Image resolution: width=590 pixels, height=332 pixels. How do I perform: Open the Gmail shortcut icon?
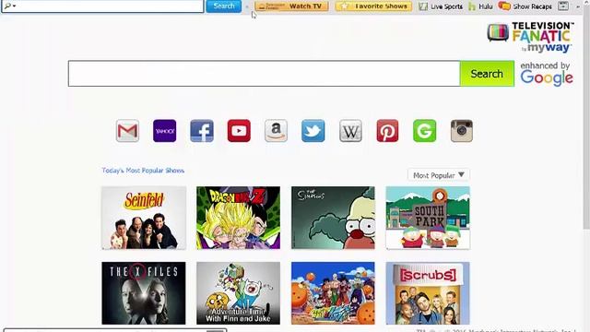[127, 131]
